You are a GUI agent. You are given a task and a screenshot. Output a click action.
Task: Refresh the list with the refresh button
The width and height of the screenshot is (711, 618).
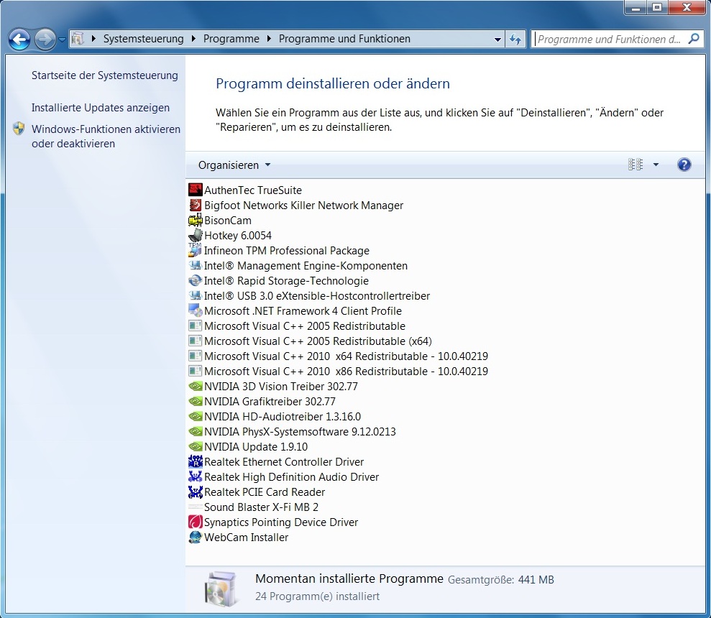[x=515, y=39]
